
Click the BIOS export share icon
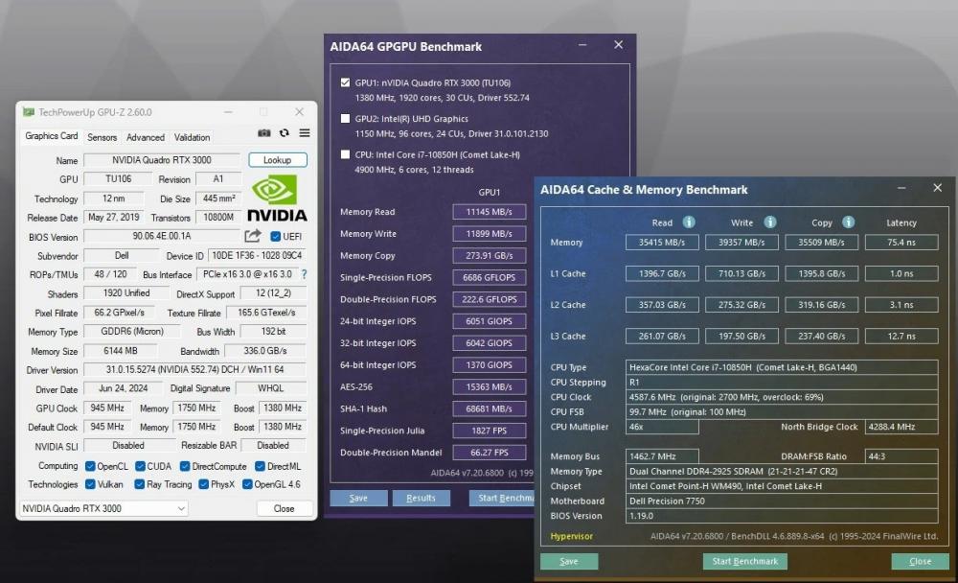point(253,236)
